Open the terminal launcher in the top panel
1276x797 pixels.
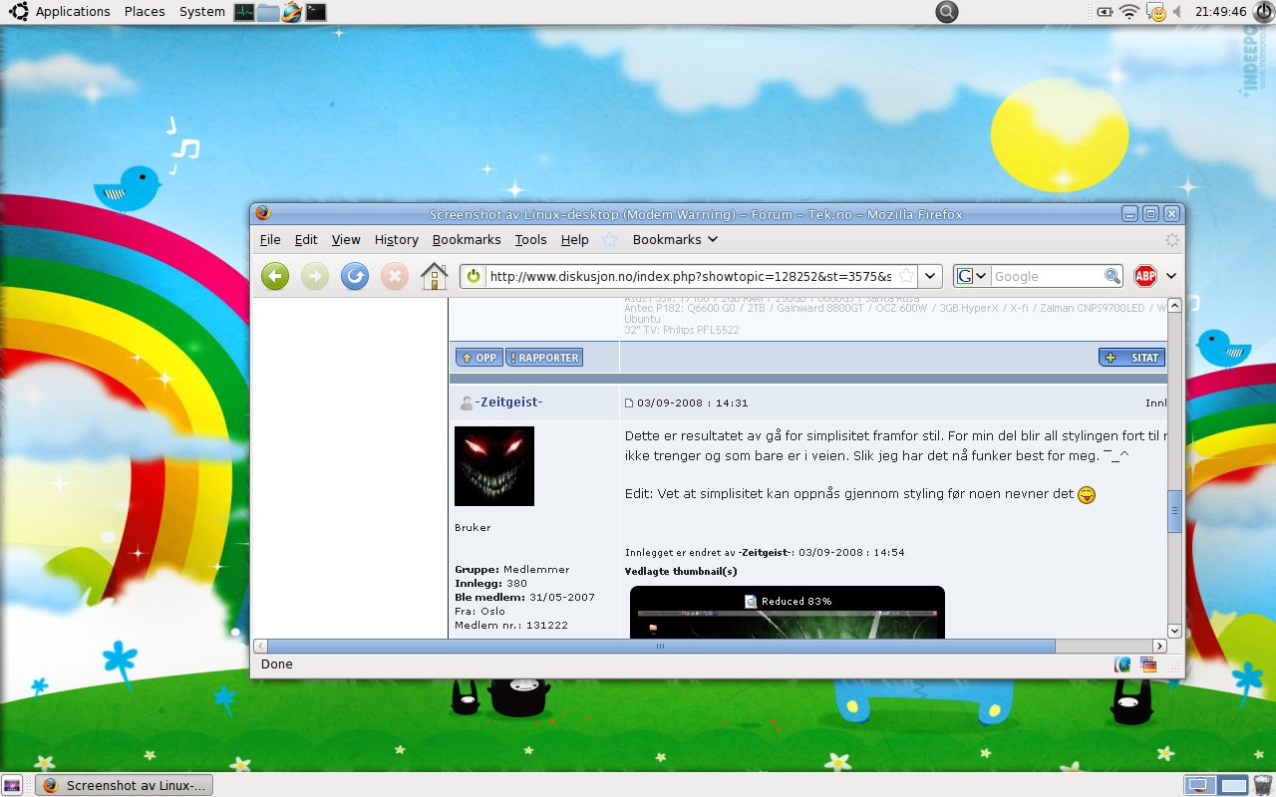click(x=316, y=12)
